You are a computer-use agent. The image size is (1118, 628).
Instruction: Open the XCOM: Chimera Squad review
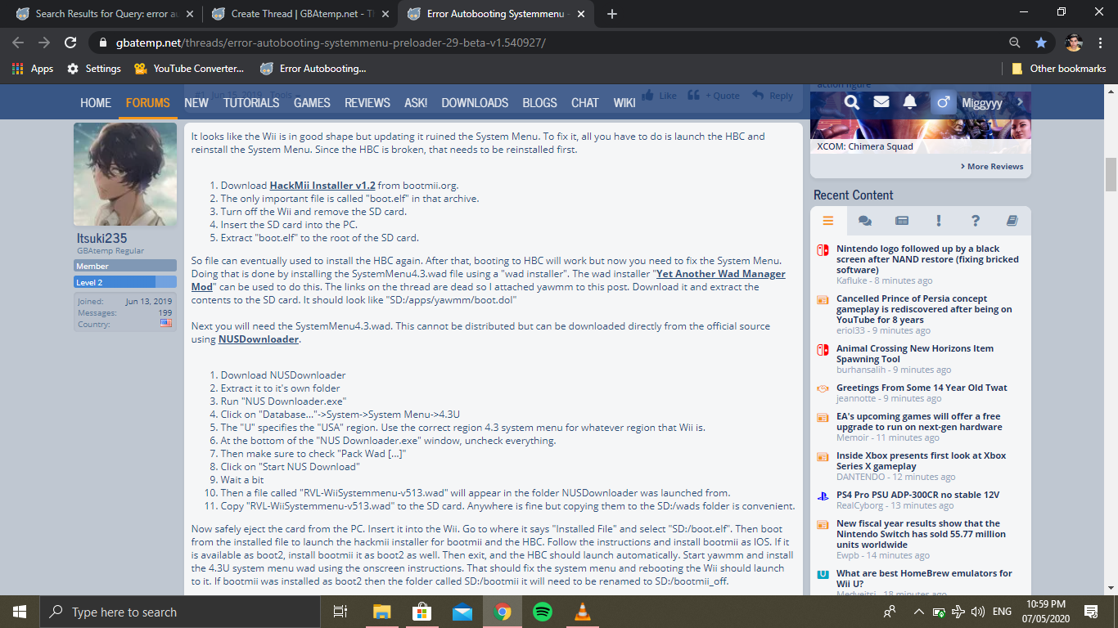coord(865,146)
